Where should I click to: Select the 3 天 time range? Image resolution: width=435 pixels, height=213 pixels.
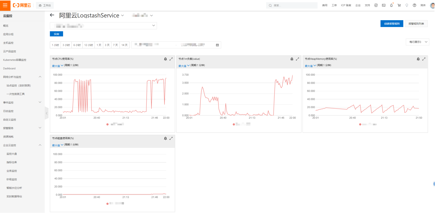pyautogui.click(x=107, y=45)
